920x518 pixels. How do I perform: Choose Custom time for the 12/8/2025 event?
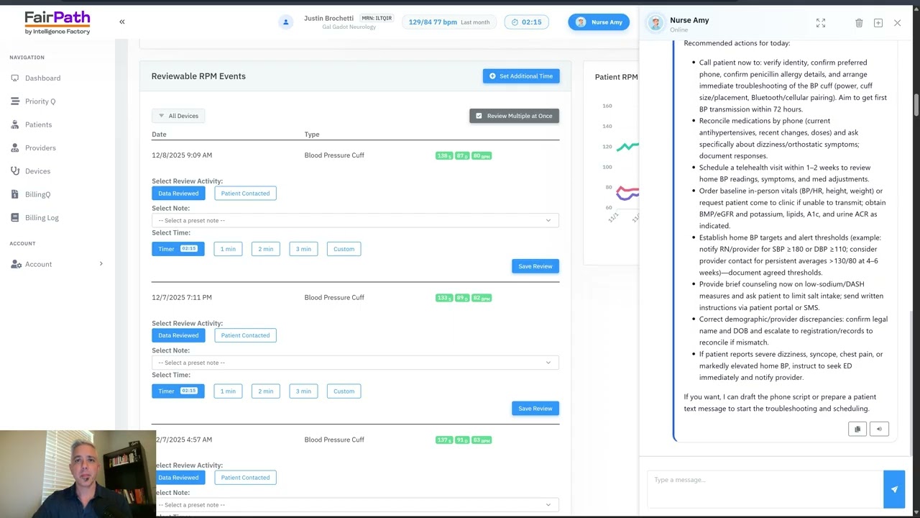point(344,249)
